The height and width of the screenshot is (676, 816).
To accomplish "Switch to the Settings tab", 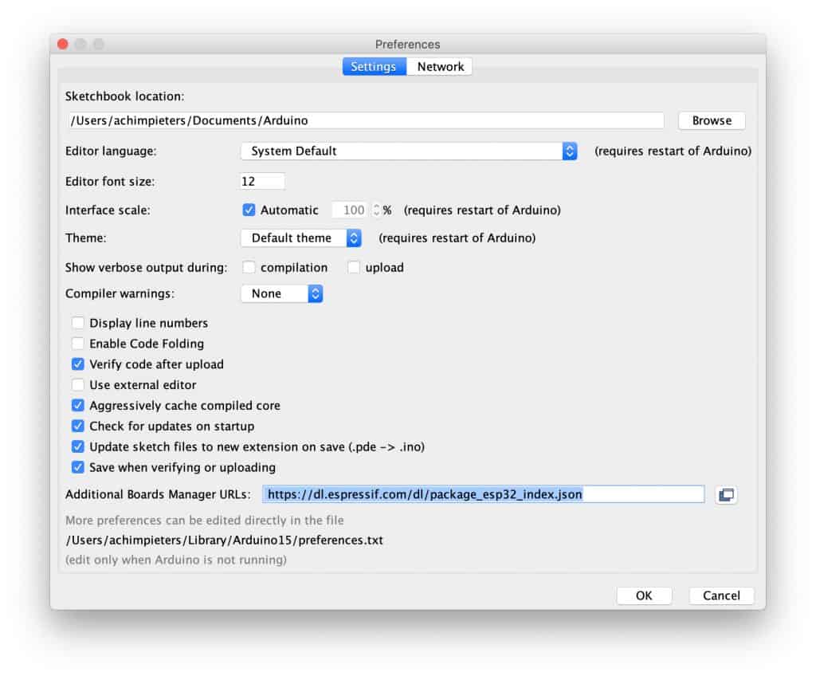I will click(374, 67).
